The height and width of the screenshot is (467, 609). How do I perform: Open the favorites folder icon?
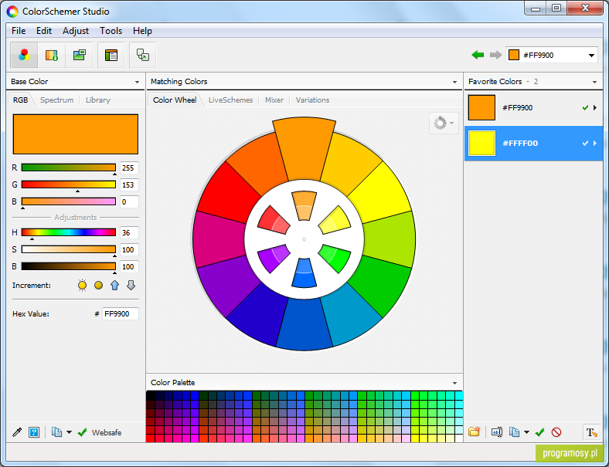(x=475, y=431)
